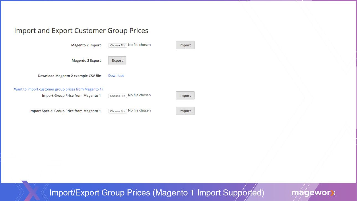This screenshot has width=357, height=201.
Task: Click the 'Magento 2 Export' field label
Action: pos(86,60)
